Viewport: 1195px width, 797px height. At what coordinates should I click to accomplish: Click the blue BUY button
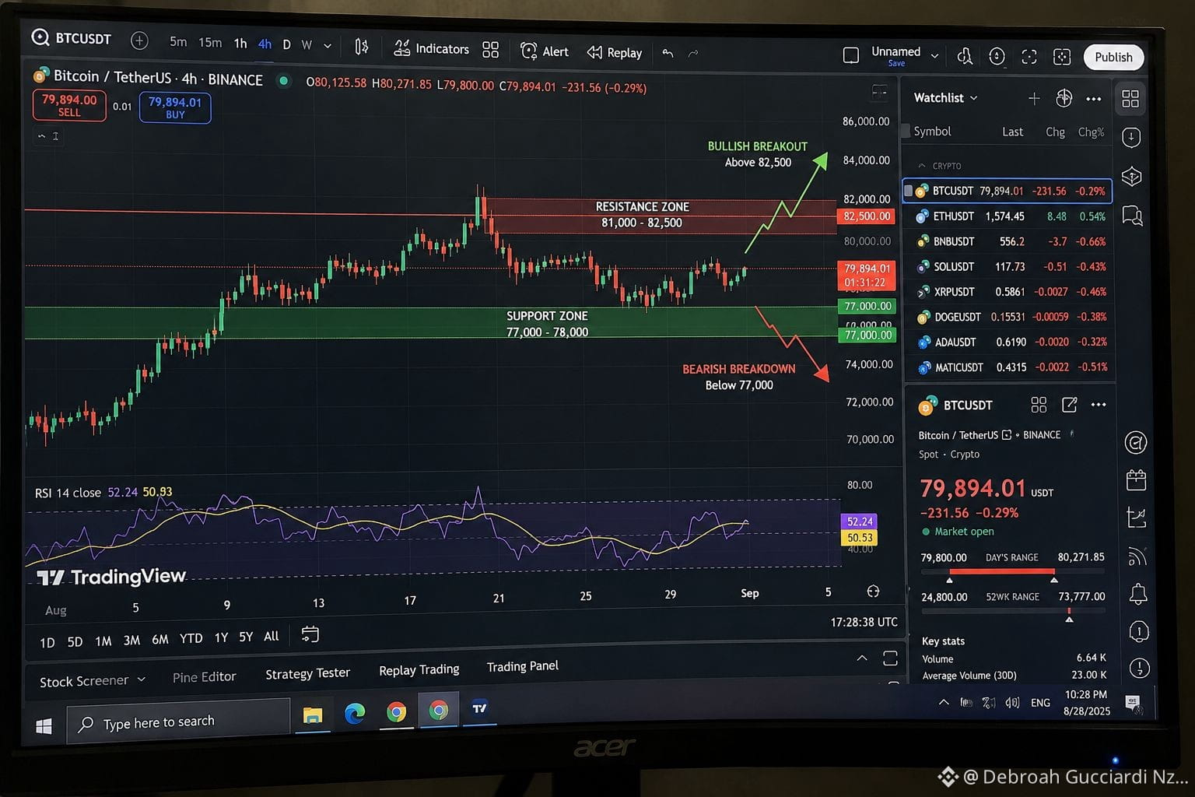tap(175, 107)
